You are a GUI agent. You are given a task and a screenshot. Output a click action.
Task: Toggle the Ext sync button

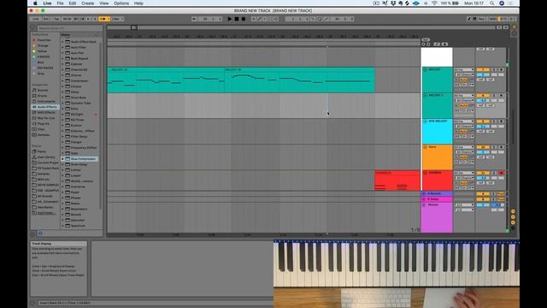pos(46,19)
